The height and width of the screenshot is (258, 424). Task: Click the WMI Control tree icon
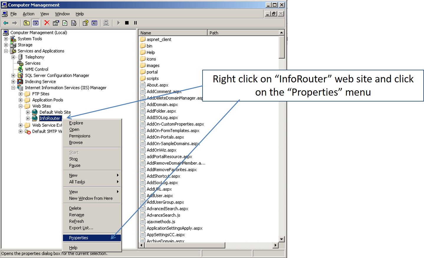[x=20, y=69]
